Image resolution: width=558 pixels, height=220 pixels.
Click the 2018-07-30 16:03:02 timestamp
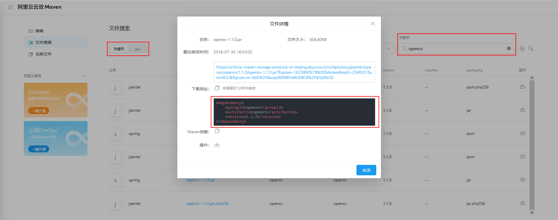point(233,52)
